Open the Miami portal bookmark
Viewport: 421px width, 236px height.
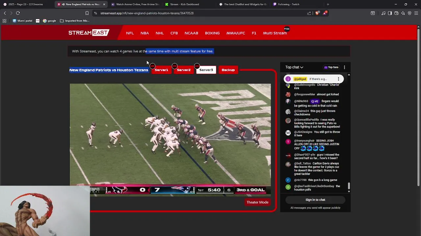click(x=22, y=21)
